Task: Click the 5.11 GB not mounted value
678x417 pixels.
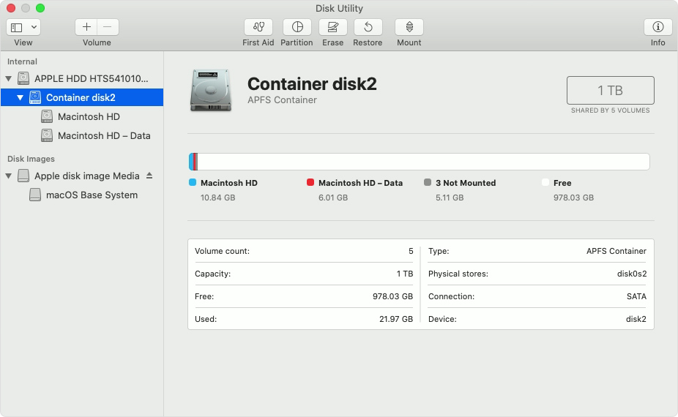Action: pos(450,198)
